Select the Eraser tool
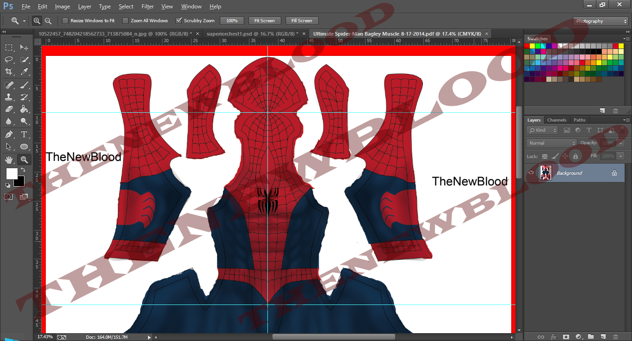632x341 pixels. (9, 109)
